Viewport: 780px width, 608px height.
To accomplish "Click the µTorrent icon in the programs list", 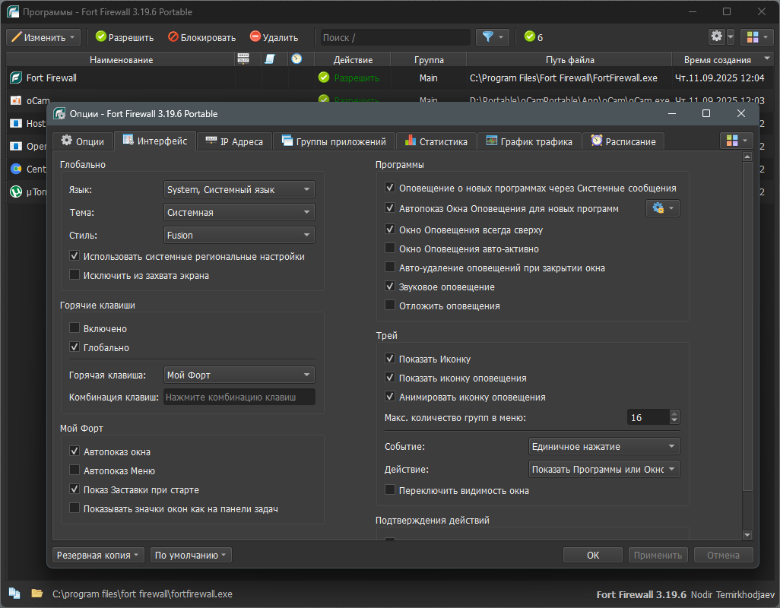I will [x=16, y=192].
